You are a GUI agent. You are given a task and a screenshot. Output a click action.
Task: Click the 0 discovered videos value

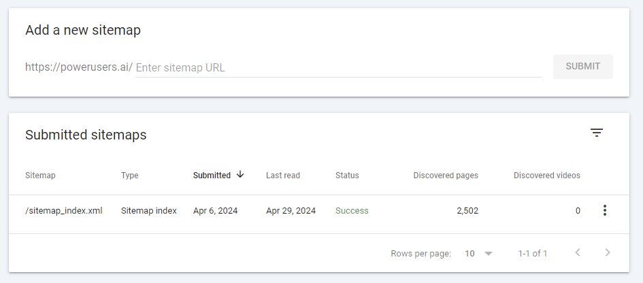(x=578, y=211)
